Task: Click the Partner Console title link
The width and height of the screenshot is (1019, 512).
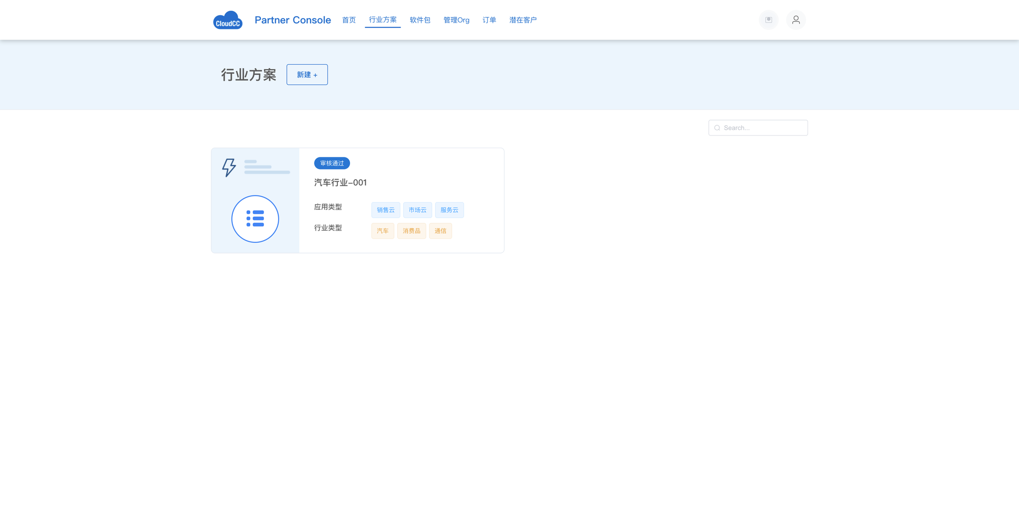Action: (x=292, y=20)
